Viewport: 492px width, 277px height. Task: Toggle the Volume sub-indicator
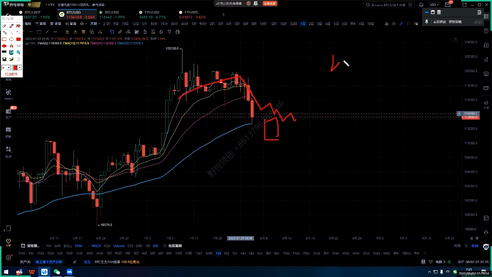click(x=119, y=246)
